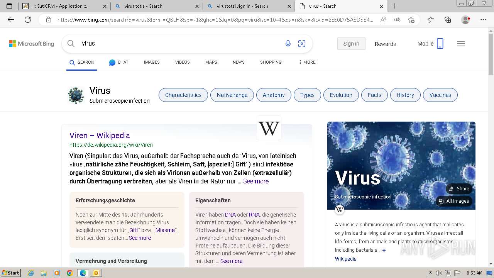Switch to the SutiCRM Application tab

tap(65, 6)
